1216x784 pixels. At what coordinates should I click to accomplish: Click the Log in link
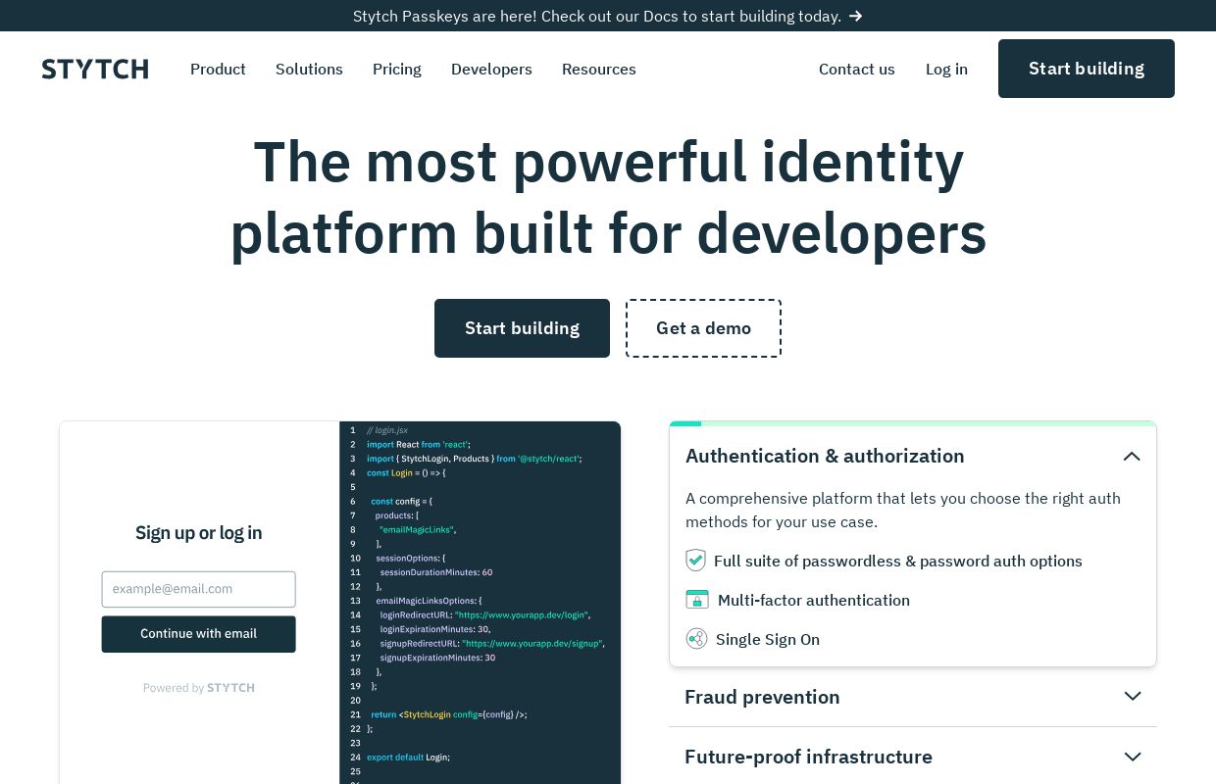pos(946,69)
